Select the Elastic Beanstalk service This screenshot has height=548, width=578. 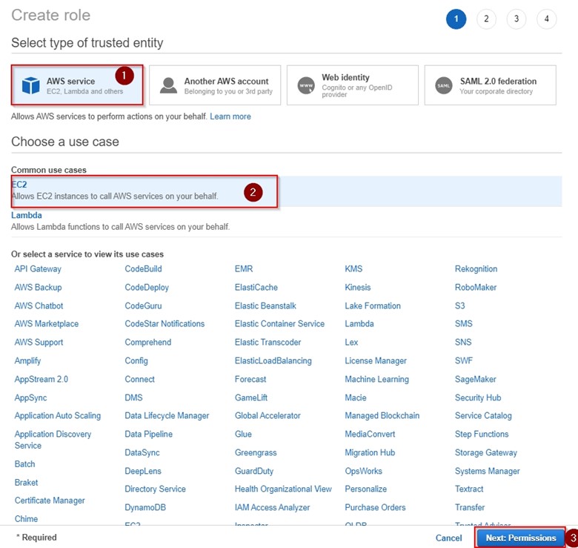pos(265,306)
